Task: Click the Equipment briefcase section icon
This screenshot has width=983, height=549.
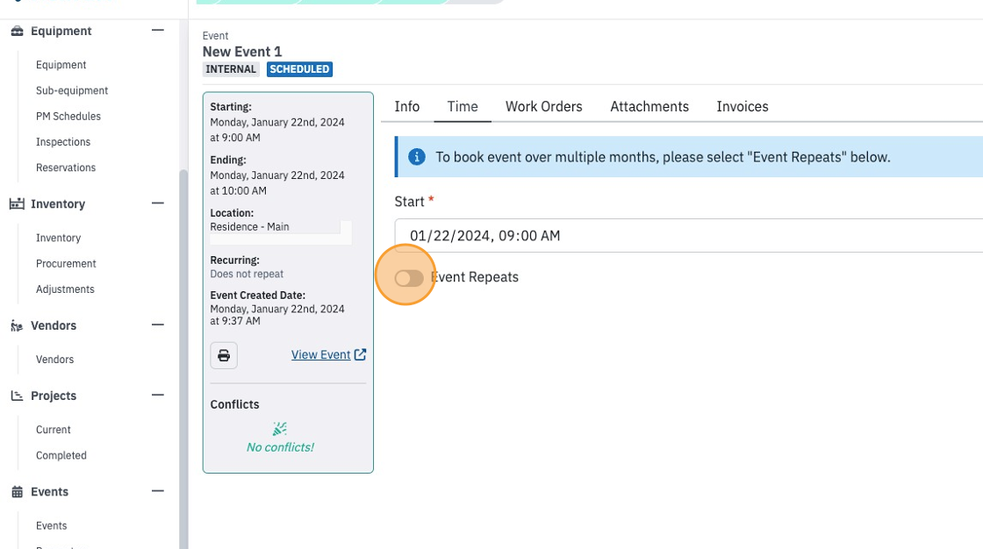Action: point(17,31)
